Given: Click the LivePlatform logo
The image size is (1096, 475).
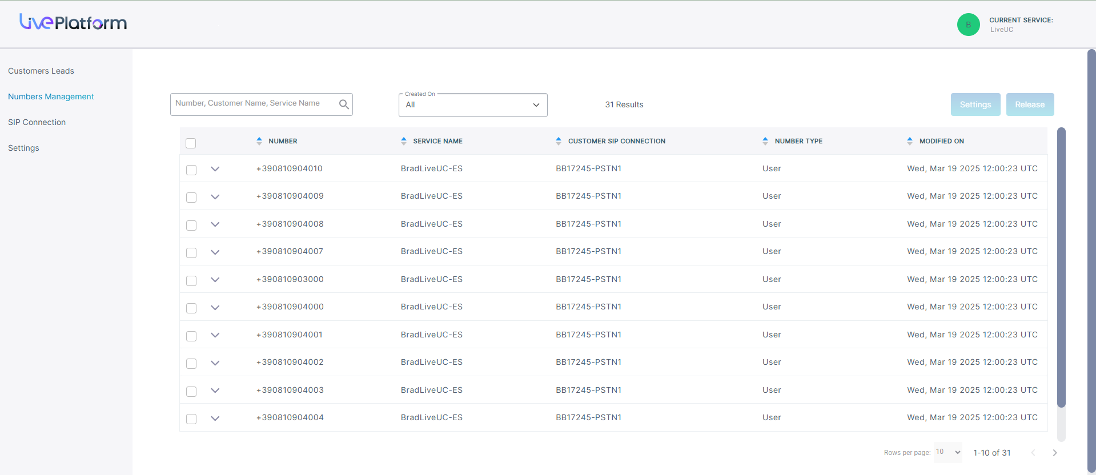Looking at the screenshot, I should click(73, 22).
